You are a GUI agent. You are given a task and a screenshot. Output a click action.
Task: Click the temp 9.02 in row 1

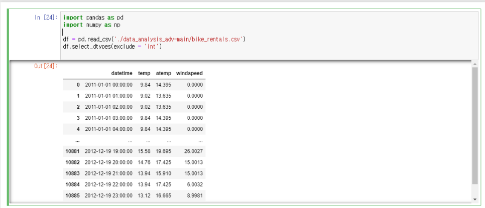point(146,96)
